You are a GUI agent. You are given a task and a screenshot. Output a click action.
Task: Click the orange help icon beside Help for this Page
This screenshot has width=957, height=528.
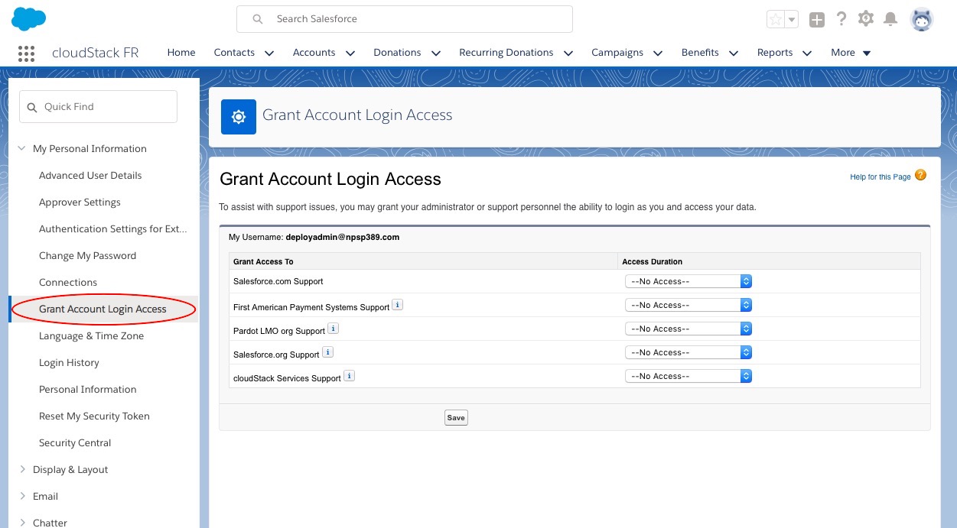(x=920, y=175)
